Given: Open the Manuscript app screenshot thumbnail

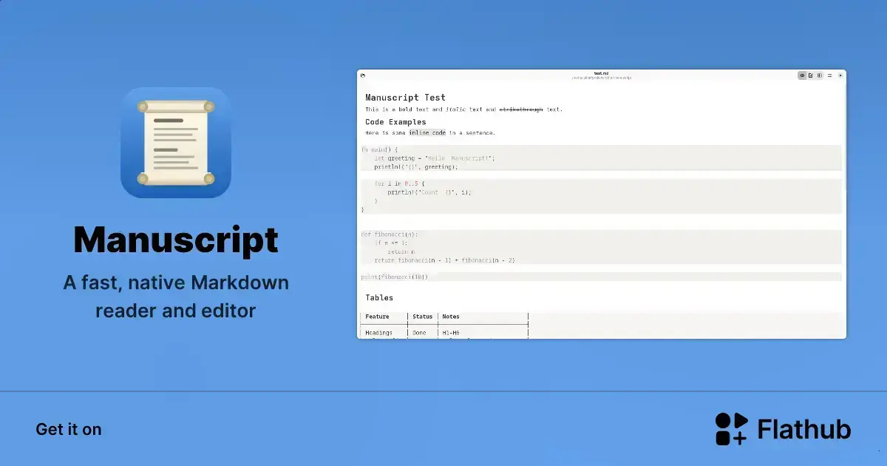Looking at the screenshot, I should point(601,204).
